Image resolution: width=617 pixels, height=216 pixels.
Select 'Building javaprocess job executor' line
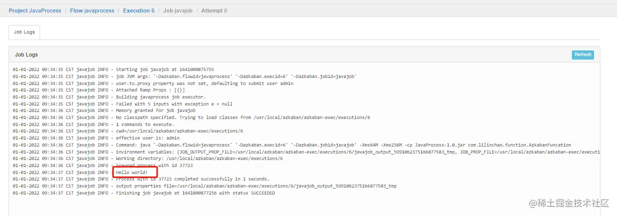pyautogui.click(x=109, y=97)
